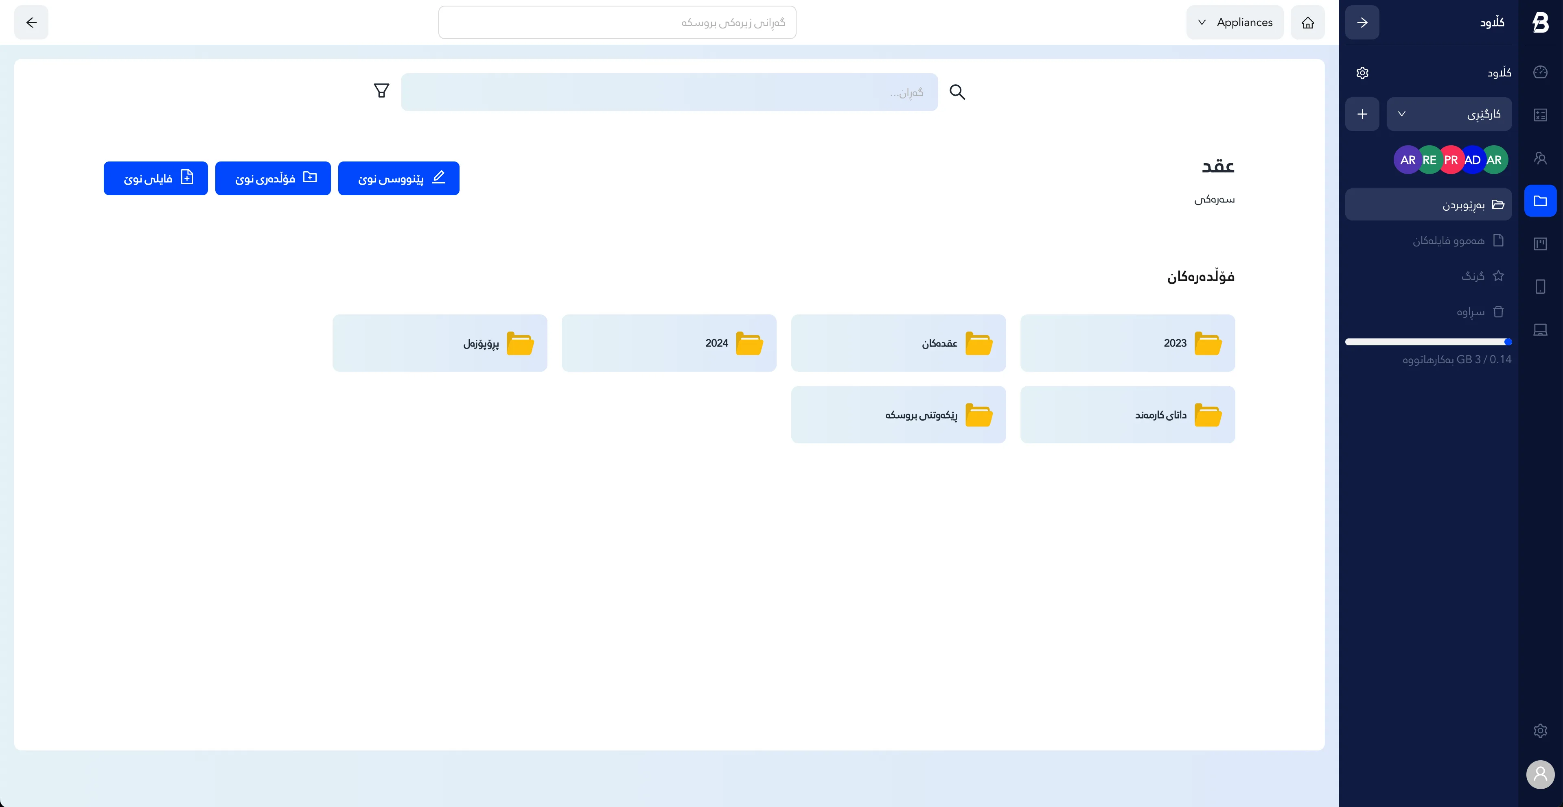Image resolution: width=1563 pixels, height=807 pixels.
Task: Click the top software search field
Action: (x=617, y=22)
